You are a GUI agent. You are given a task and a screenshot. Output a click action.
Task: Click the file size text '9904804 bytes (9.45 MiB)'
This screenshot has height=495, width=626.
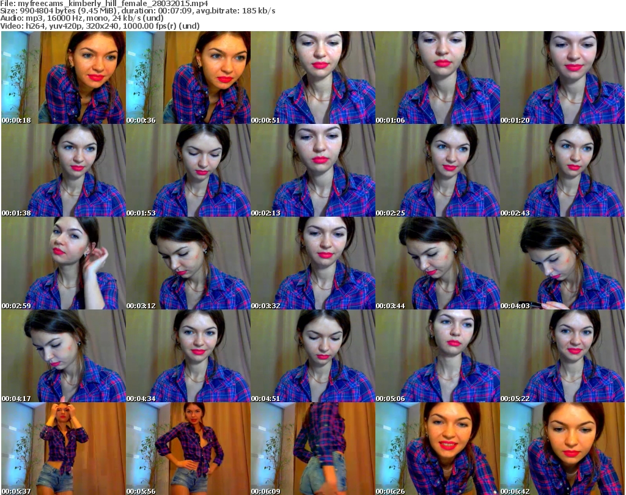click(68, 11)
